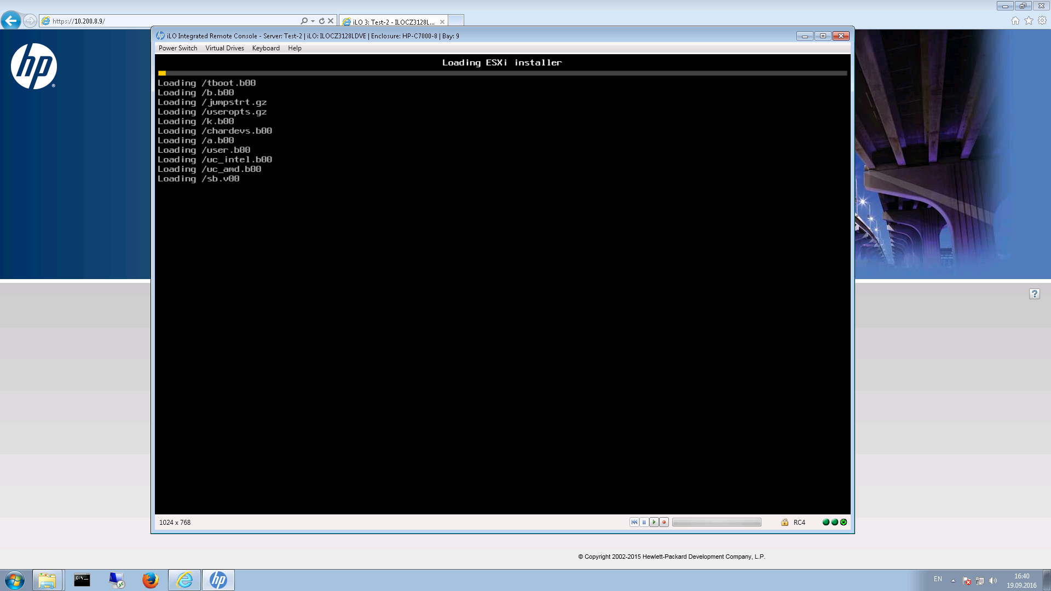Click the Loading /sb.v00 console line
Viewport: 1051px width, 591px height.
(199, 179)
